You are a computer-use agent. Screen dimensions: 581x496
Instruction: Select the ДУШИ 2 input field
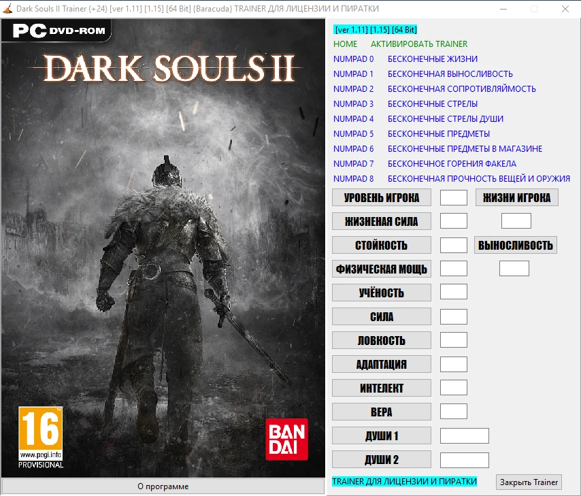click(464, 459)
